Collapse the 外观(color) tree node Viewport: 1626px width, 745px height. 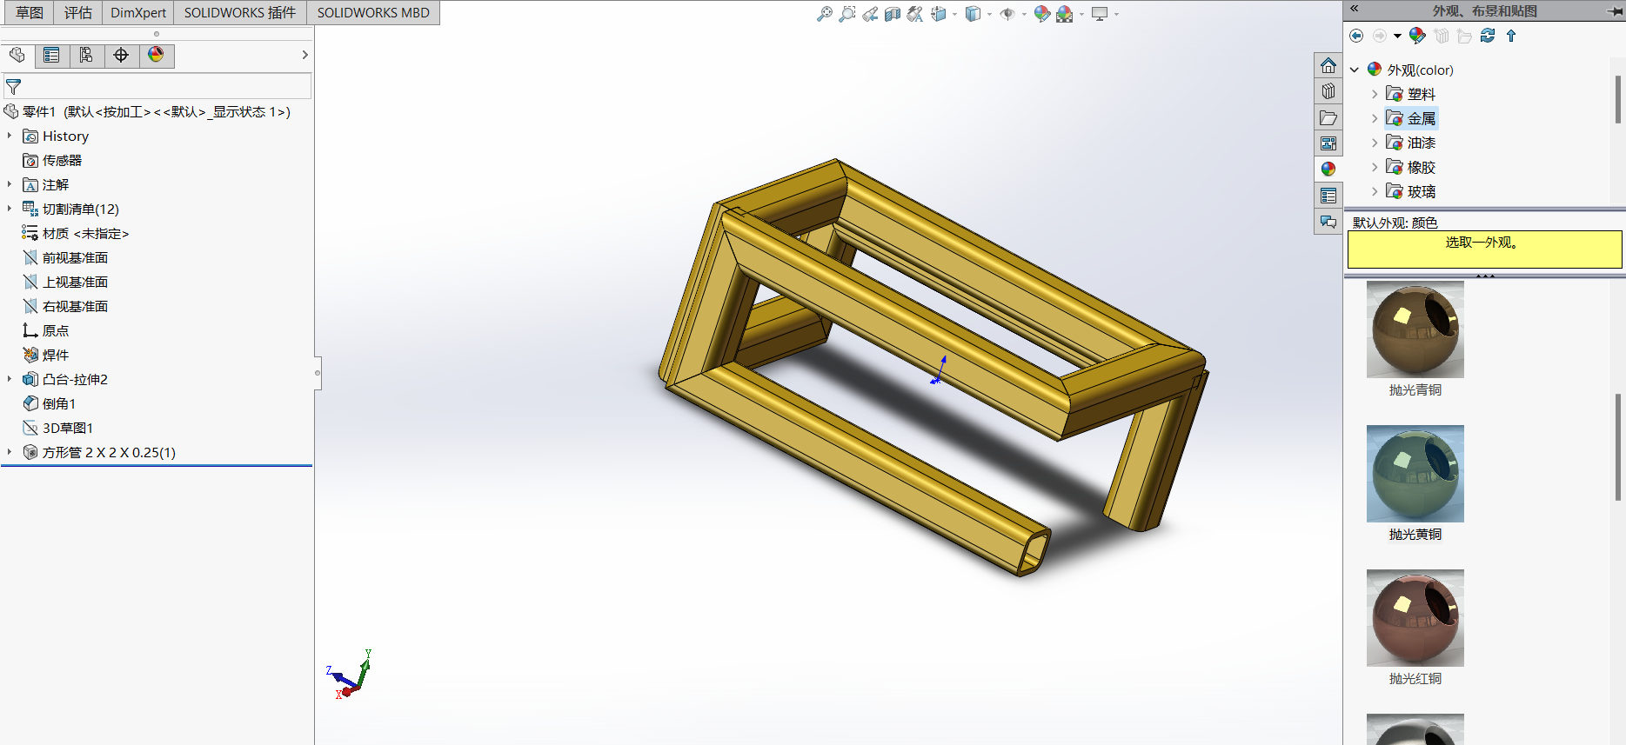point(1355,70)
